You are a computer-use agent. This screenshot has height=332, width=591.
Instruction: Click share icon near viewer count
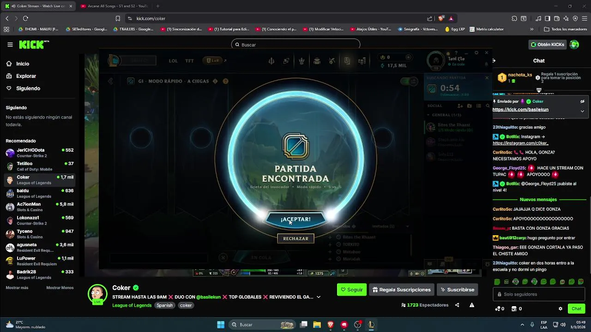point(457,305)
